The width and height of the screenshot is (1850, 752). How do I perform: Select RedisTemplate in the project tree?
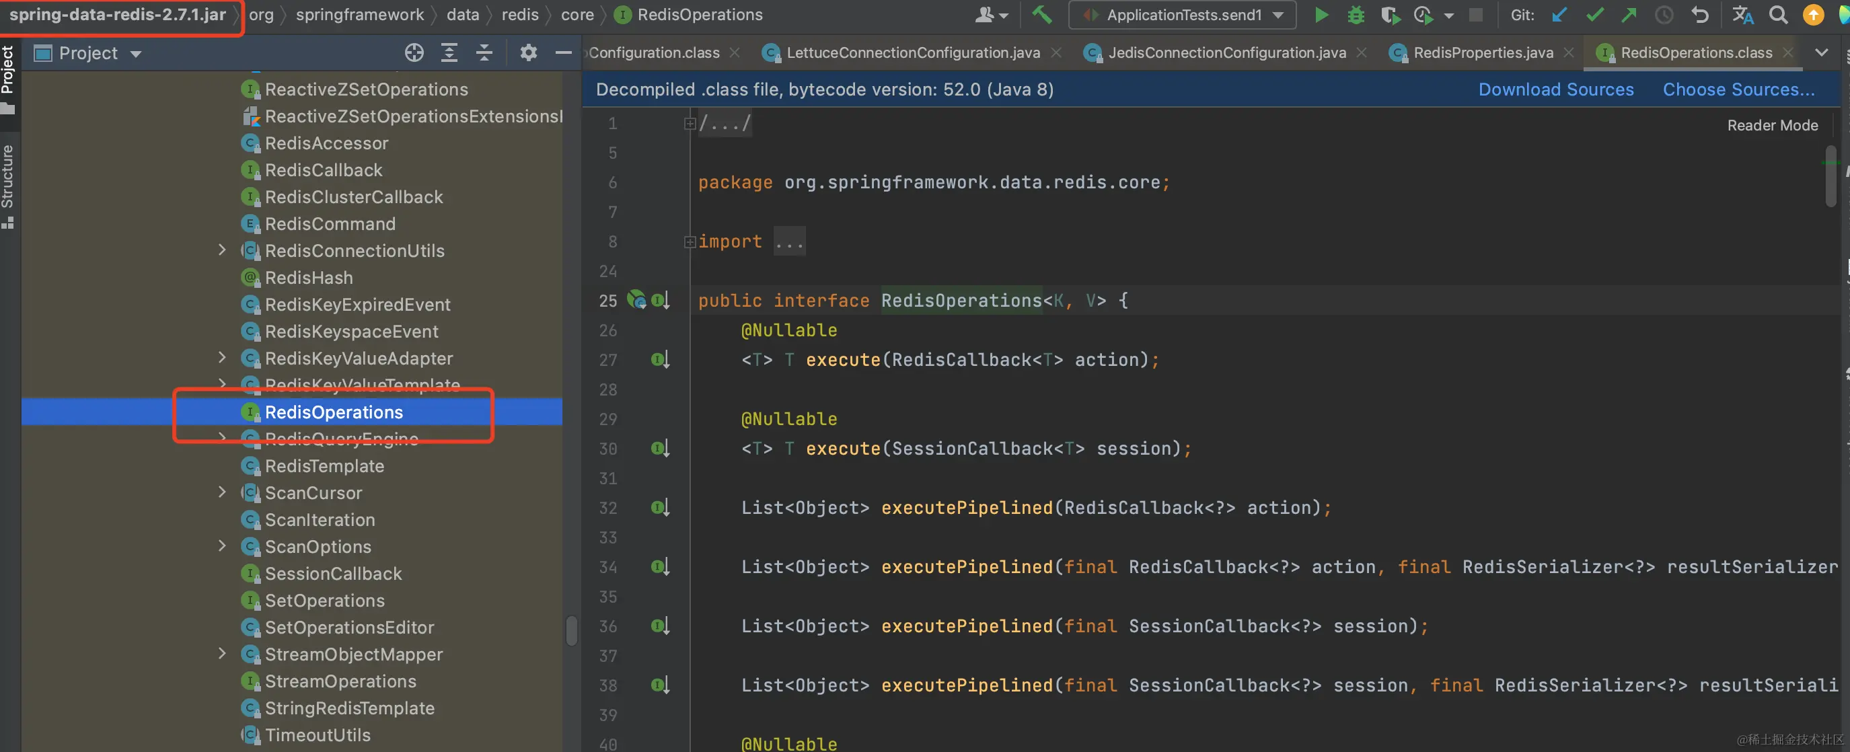[324, 465]
